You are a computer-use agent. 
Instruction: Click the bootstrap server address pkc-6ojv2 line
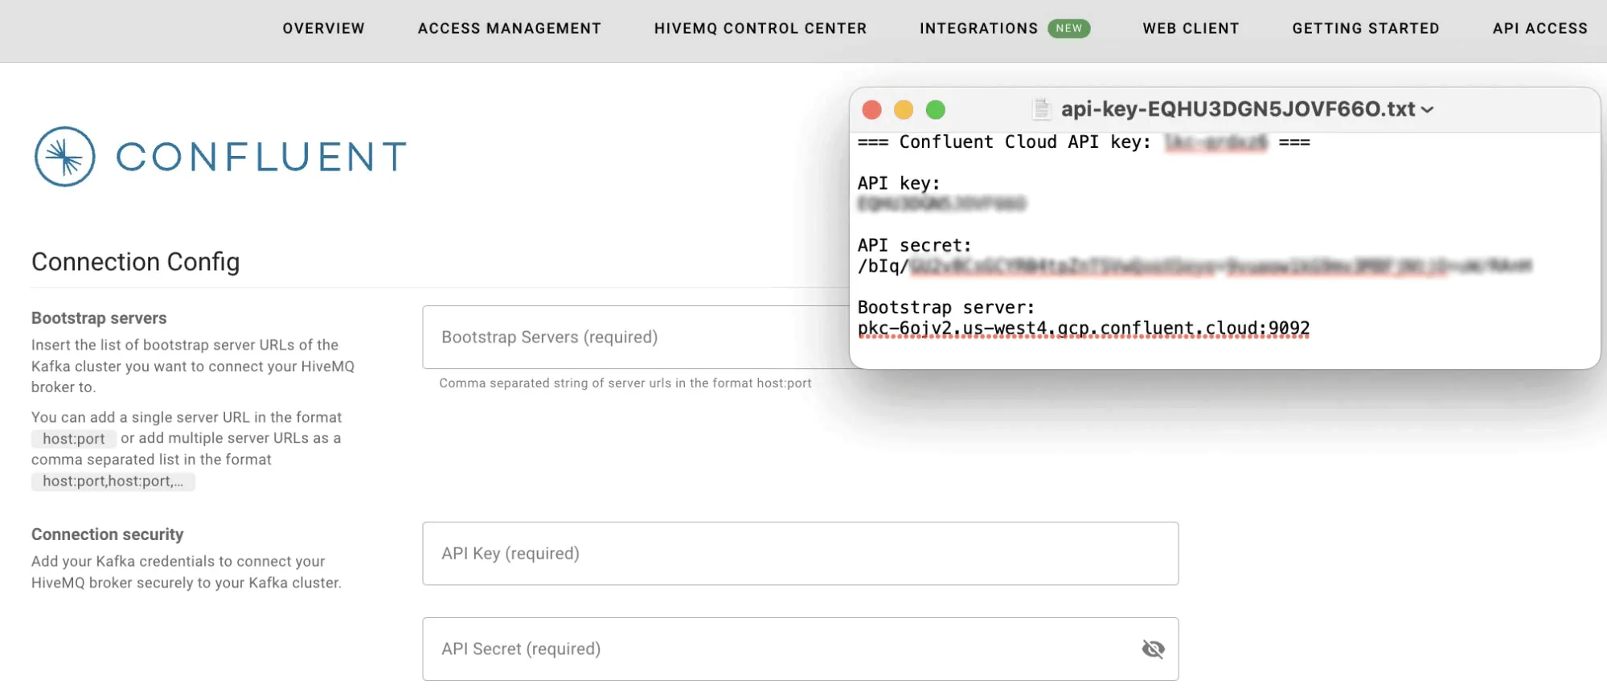coord(1084,328)
